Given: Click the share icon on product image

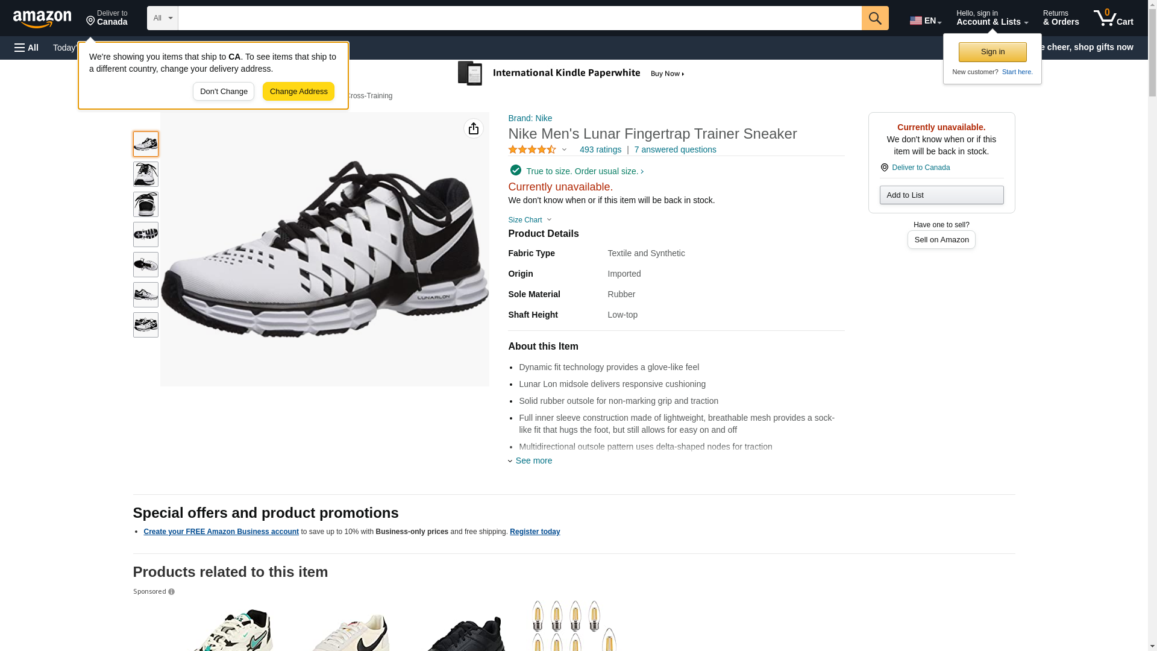Looking at the screenshot, I should [x=474, y=128].
